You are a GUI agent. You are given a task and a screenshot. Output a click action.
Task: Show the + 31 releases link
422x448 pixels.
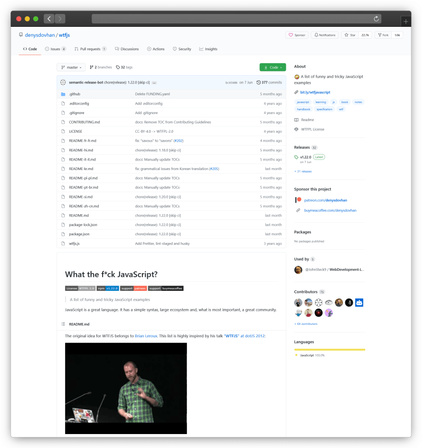click(303, 172)
